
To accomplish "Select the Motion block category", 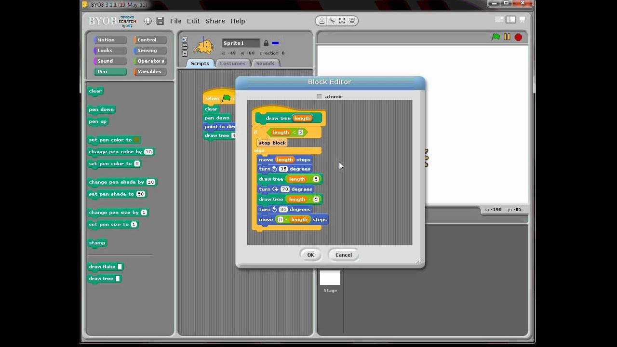I will coord(110,40).
